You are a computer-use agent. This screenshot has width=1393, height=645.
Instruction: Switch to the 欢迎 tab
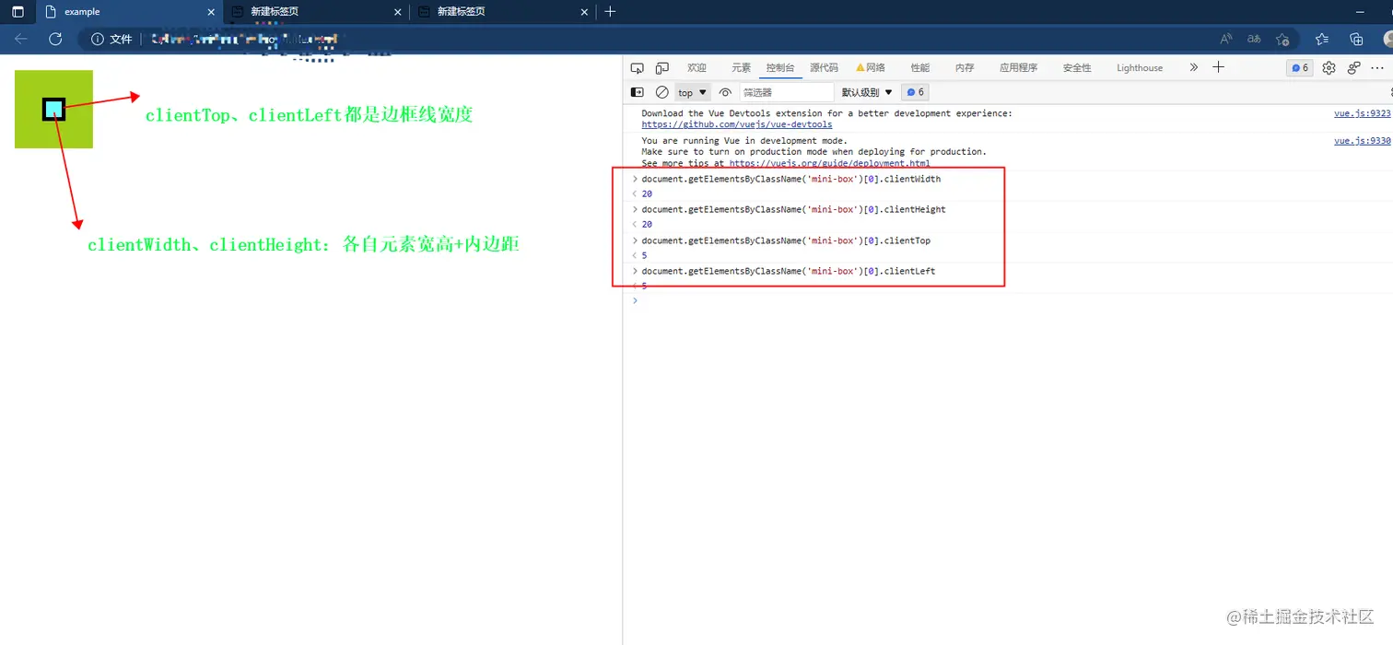(x=696, y=68)
